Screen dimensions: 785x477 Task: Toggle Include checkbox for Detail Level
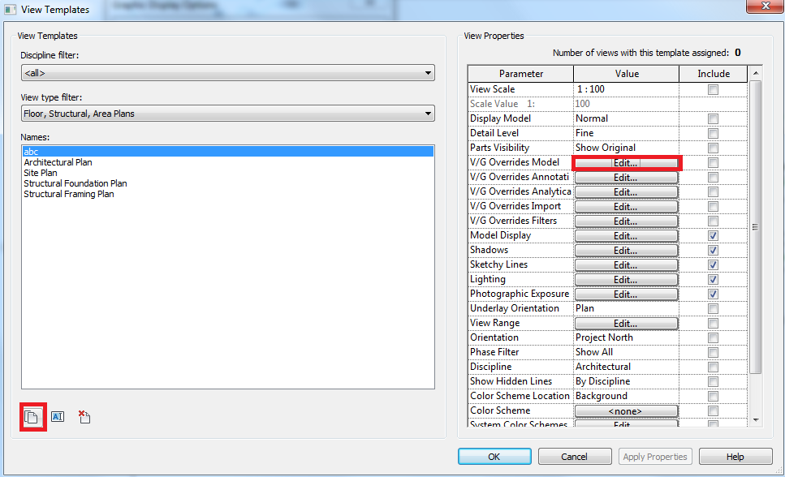[x=713, y=133]
